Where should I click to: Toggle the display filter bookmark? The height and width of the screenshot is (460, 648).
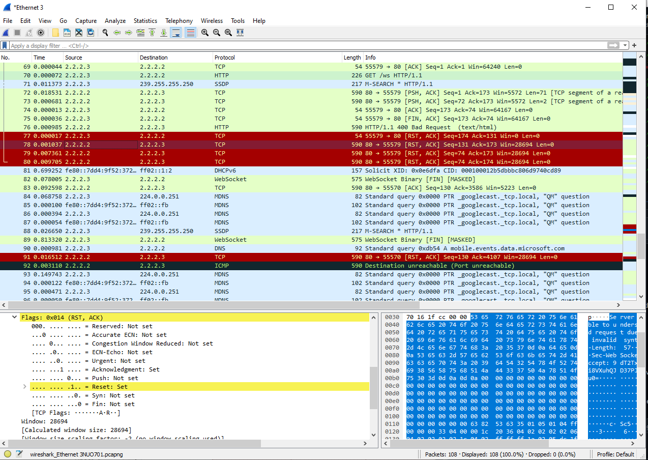4,45
